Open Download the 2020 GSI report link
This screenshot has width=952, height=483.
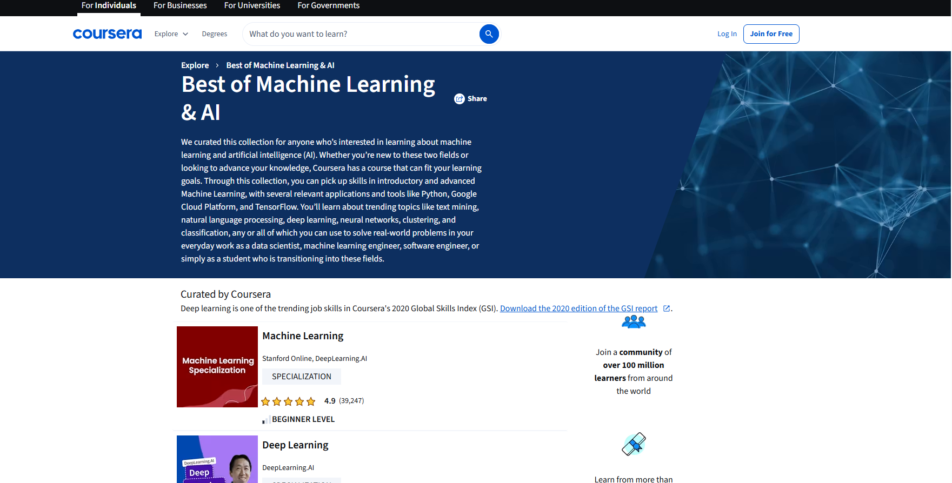coord(578,308)
